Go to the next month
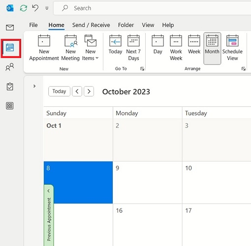 [x=89, y=91]
